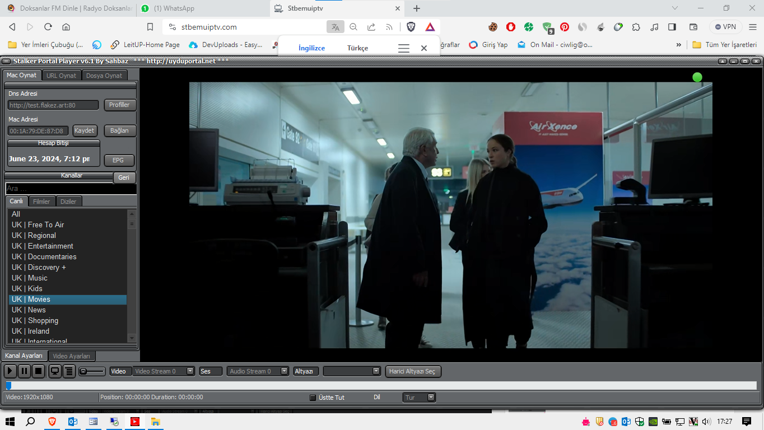The image size is (764, 430).
Task: Click the RSS feed icon in address bar
Action: [389, 27]
